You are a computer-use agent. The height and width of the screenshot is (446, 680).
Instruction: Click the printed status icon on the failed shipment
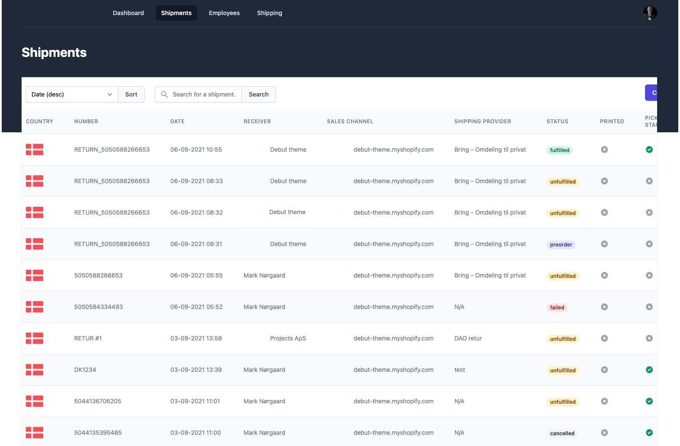pos(604,307)
